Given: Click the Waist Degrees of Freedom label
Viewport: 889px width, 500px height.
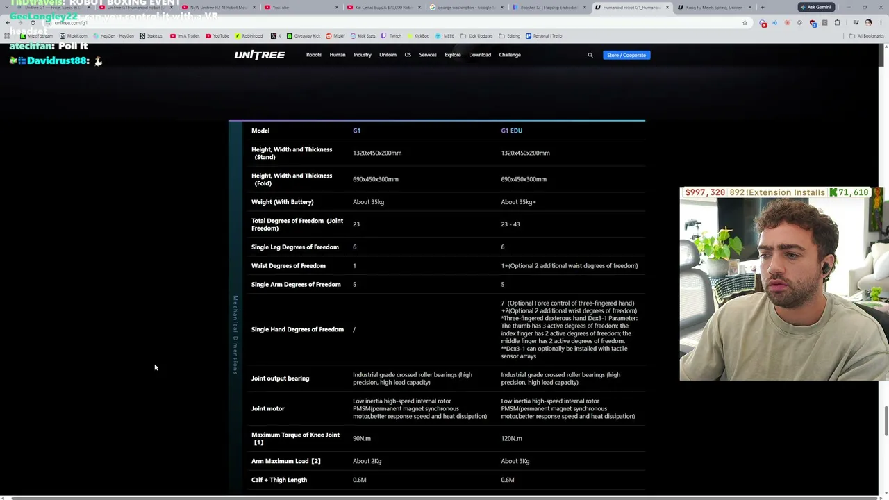Looking at the screenshot, I should pyautogui.click(x=288, y=265).
